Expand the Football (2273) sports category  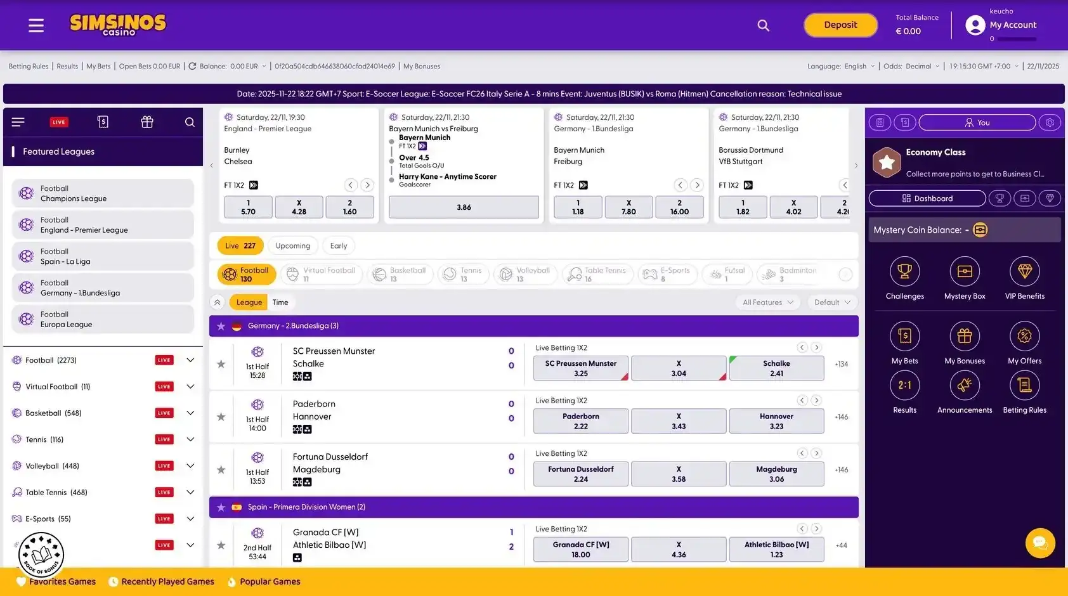click(190, 360)
